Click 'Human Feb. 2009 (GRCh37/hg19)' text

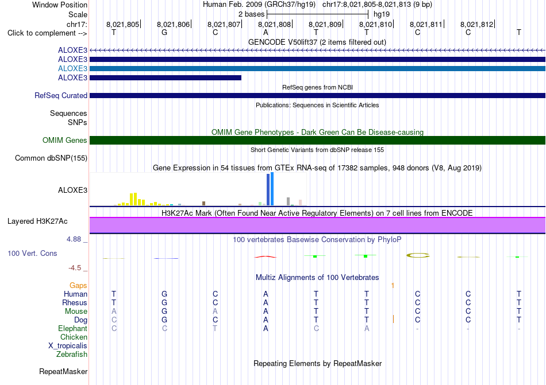[x=259, y=5]
